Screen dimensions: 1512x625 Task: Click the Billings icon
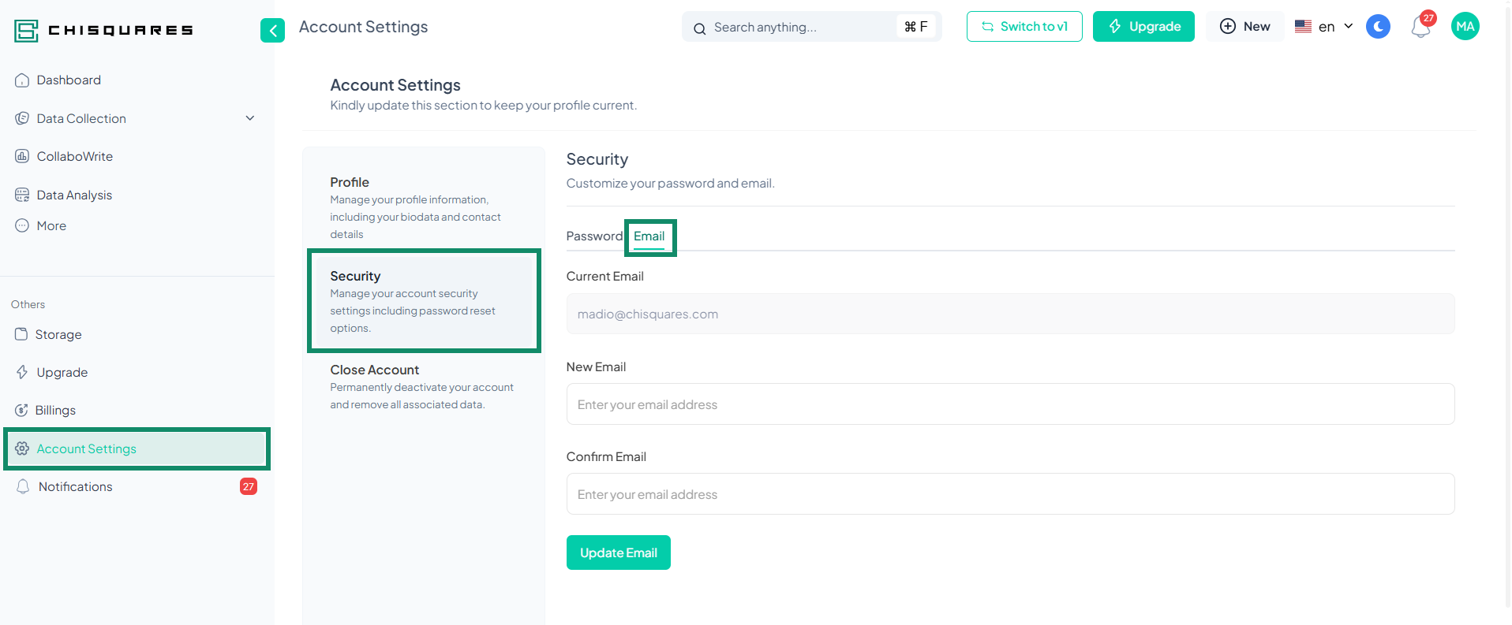[x=21, y=410]
